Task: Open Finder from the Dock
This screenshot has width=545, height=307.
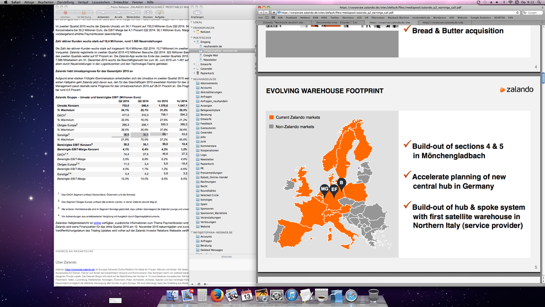Action: point(173,295)
